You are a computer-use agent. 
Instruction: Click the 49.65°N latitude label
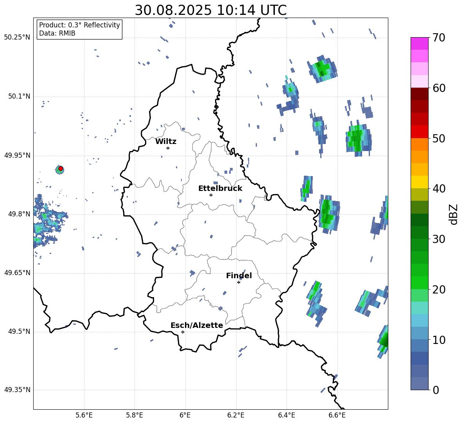click(x=17, y=273)
